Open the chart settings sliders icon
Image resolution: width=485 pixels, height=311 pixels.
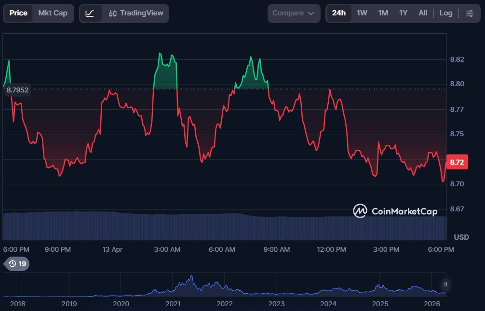[470, 13]
